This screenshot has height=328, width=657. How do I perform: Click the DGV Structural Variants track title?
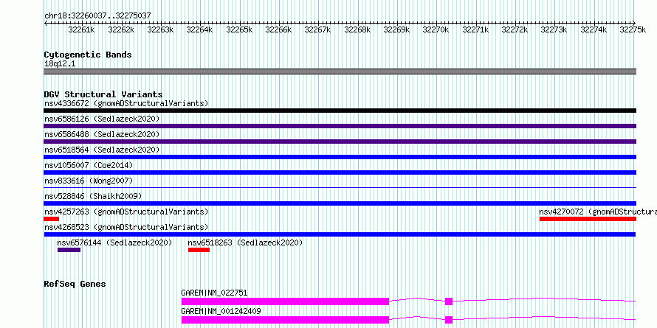(103, 94)
